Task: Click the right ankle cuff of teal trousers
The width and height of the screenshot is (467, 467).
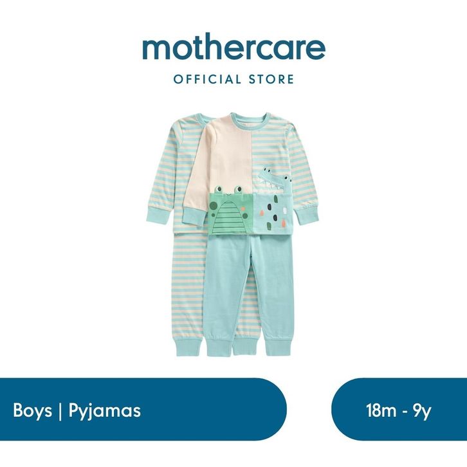Action: (x=278, y=344)
